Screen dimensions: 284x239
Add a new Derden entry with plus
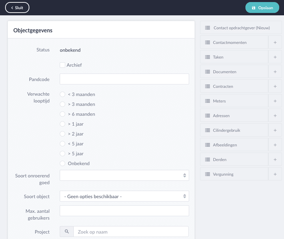275,159
